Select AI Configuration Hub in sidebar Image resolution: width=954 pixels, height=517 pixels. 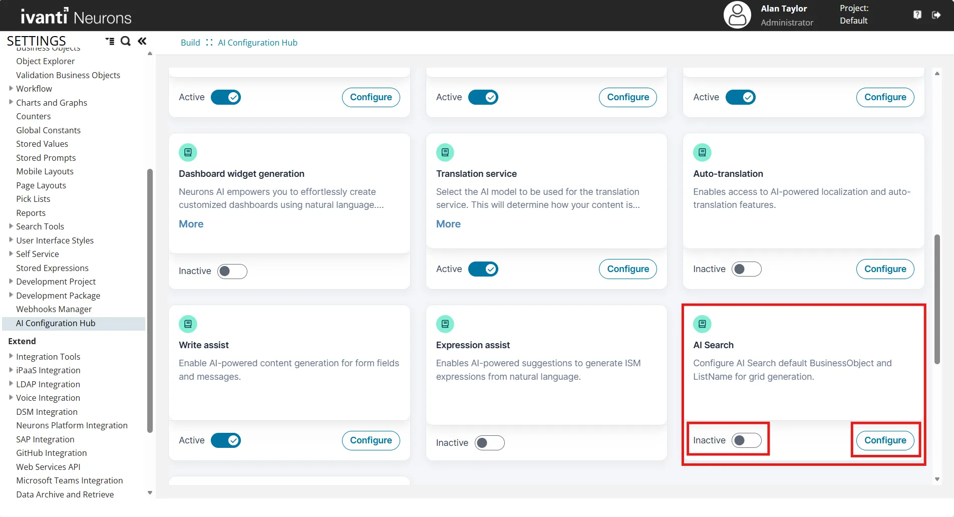pos(74,323)
